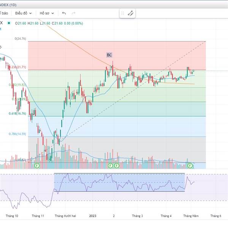
Task: Open the Hồ sơ dropdown menu
Action: click(47, 13)
